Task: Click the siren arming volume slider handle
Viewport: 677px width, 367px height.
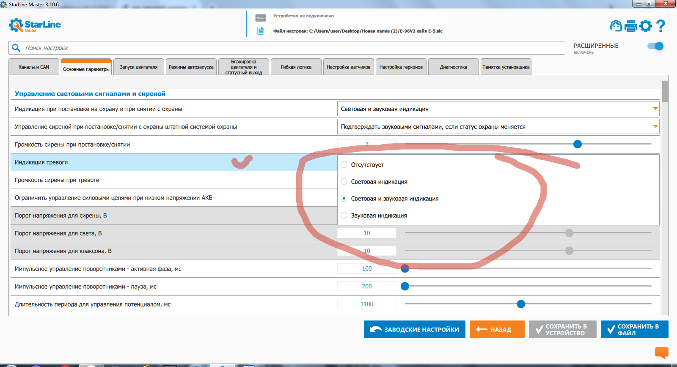Action: pos(578,144)
